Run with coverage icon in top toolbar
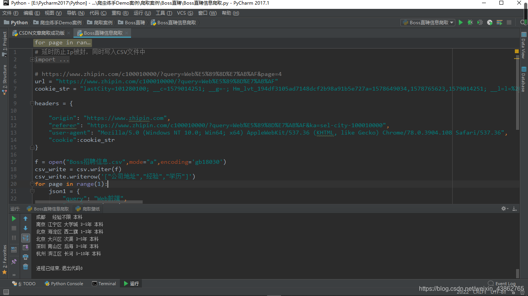Image resolution: width=528 pixels, height=296 pixels. 480,23
